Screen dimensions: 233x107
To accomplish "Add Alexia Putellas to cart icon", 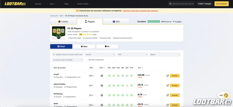I will [167, 85].
